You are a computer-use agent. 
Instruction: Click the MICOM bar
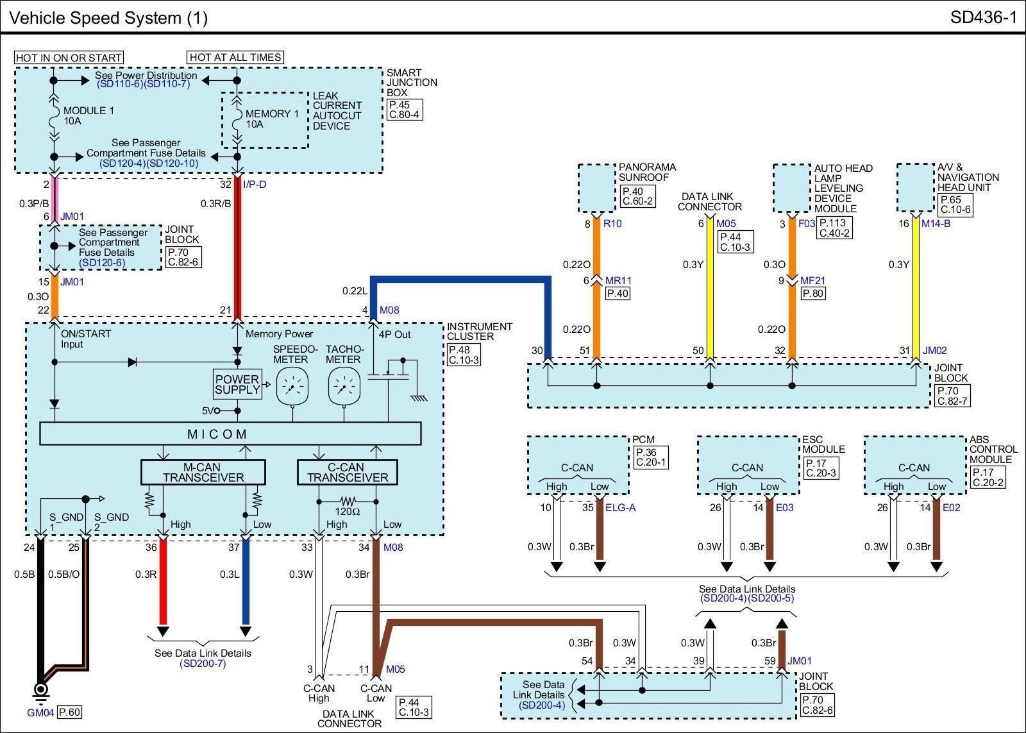point(230,434)
